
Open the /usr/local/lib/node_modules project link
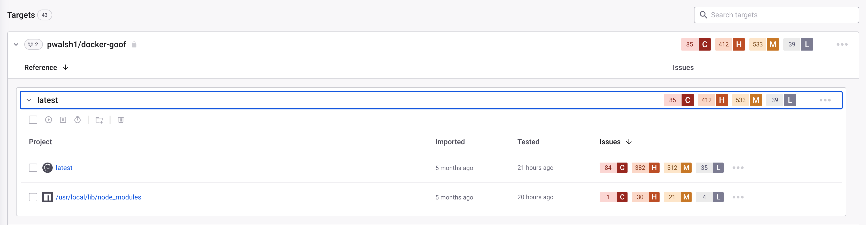(x=98, y=197)
